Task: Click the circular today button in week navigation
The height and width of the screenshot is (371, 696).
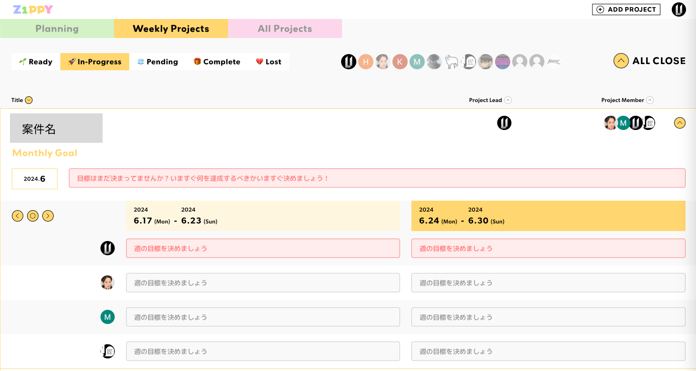Action: [x=33, y=216]
